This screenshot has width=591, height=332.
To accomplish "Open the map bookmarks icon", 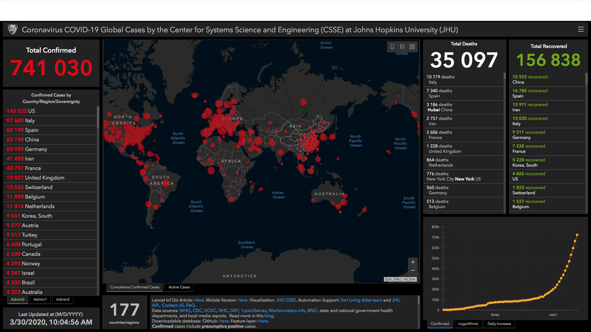I will tap(393, 47).
